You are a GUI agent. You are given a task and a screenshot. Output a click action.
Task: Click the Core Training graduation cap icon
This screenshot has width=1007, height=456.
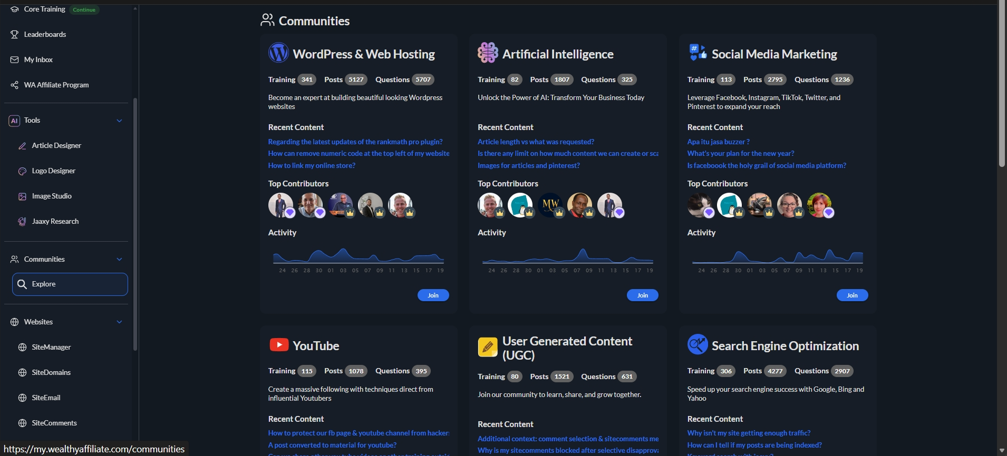point(15,9)
